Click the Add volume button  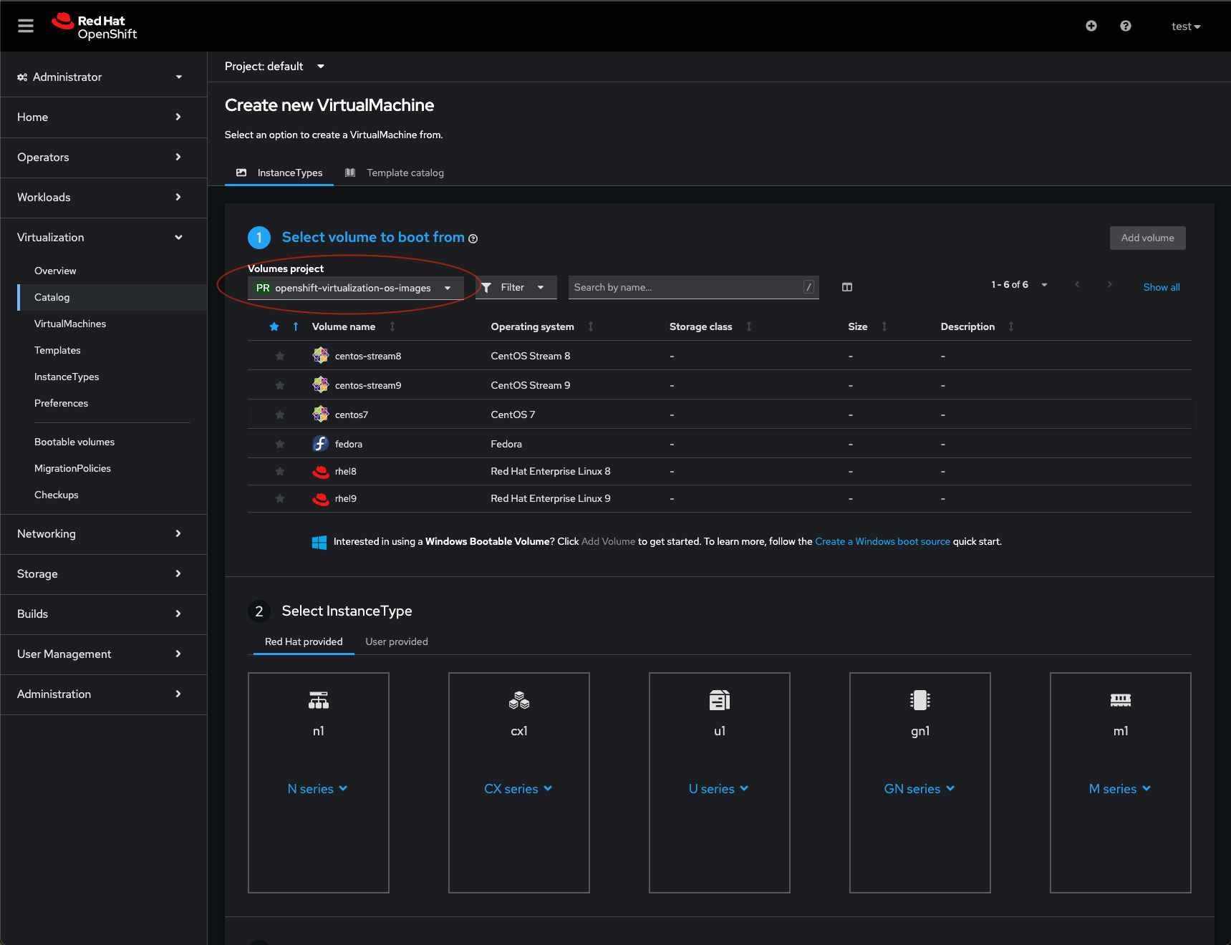tap(1146, 238)
